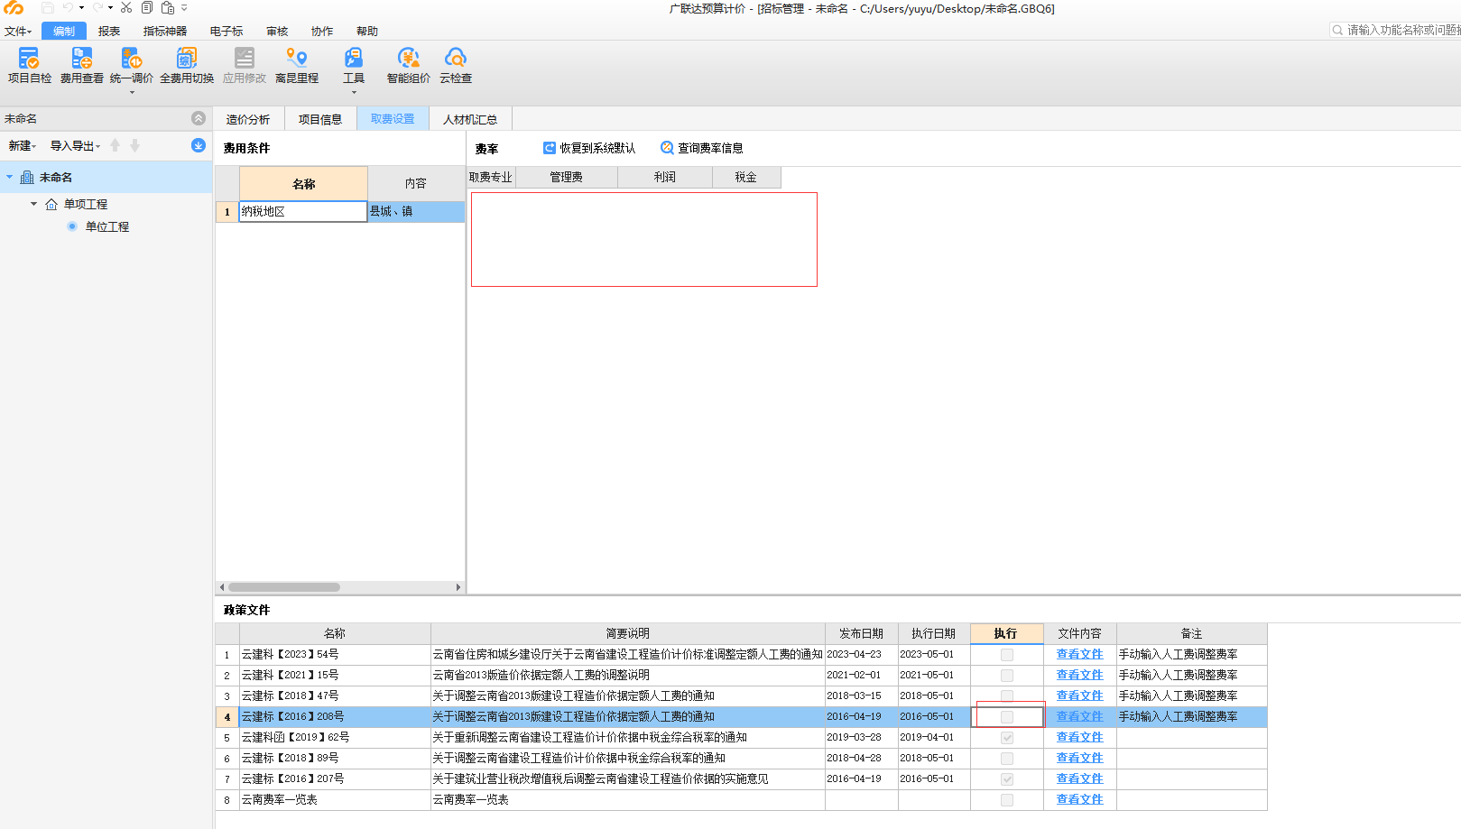Toggle 执行 checkbox for 云建科【2021】15号
1461x829 pixels.
pyautogui.click(x=1007, y=676)
